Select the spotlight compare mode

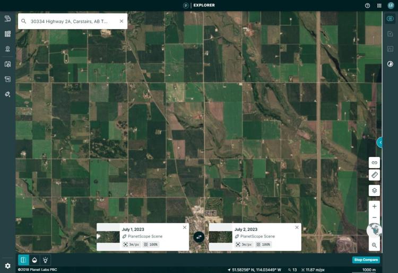point(46,260)
